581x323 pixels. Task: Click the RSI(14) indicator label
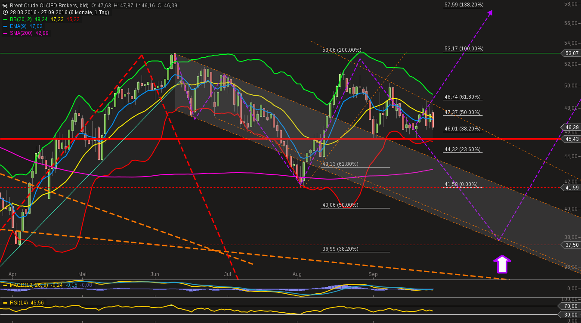pyautogui.click(x=19, y=303)
